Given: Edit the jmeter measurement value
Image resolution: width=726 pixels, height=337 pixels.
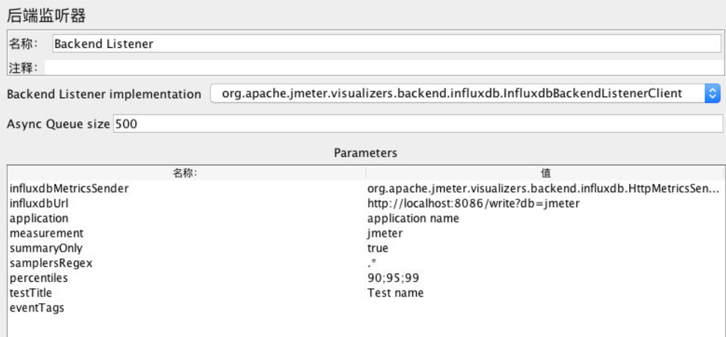Looking at the screenshot, I should 385,233.
